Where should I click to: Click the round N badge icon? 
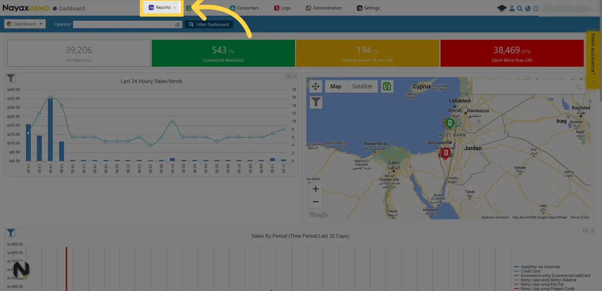(x=21, y=270)
